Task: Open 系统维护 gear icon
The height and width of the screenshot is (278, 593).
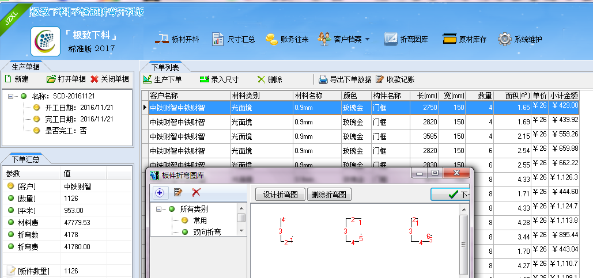Action: coord(504,39)
